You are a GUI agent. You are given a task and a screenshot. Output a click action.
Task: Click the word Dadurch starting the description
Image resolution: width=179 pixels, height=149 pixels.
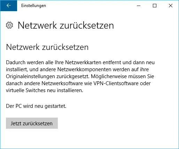[16, 62]
